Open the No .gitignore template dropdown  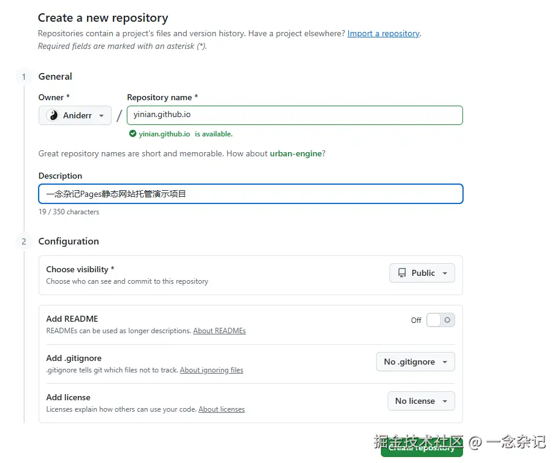[415, 362]
